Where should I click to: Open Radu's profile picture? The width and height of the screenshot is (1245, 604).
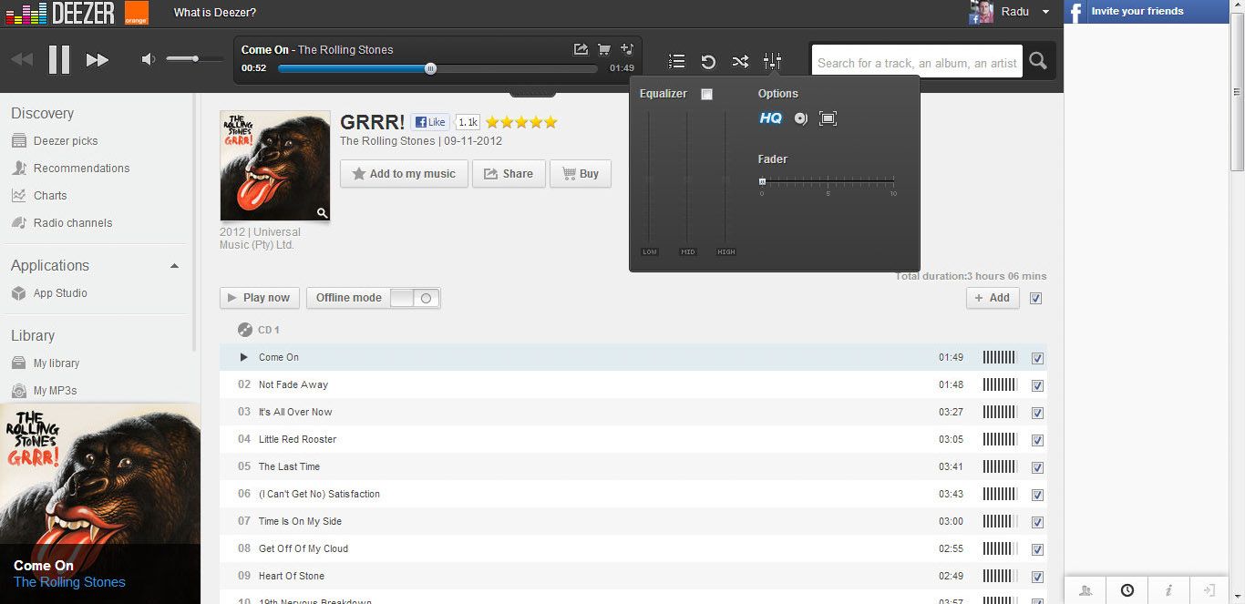pos(981,12)
